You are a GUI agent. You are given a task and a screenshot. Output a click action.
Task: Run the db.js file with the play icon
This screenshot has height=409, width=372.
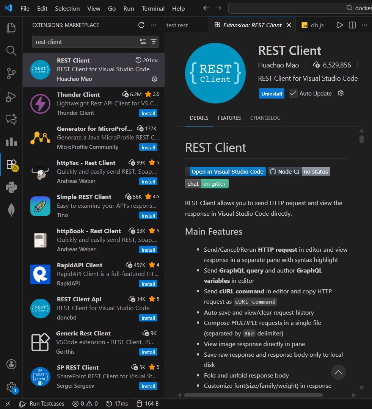click(x=340, y=25)
